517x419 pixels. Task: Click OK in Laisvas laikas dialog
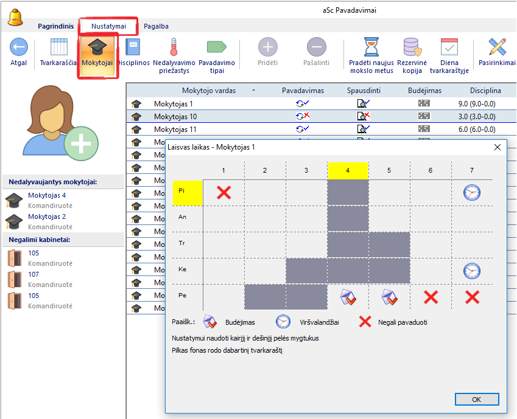477,399
